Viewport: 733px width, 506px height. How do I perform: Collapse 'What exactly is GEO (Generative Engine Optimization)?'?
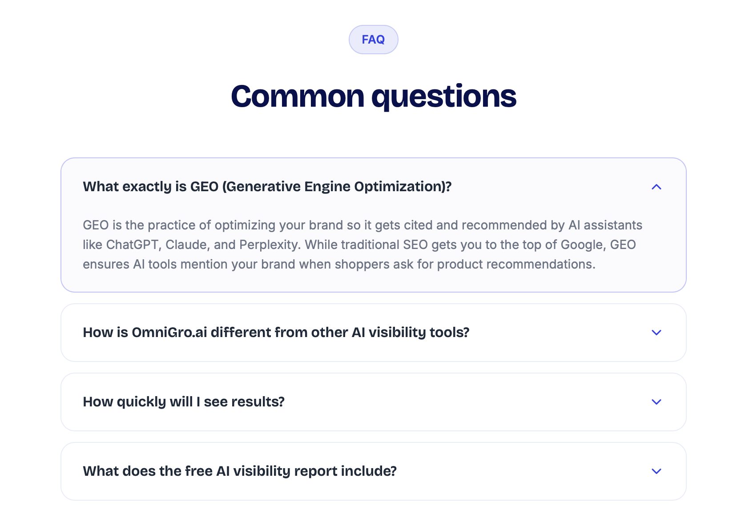click(267, 187)
